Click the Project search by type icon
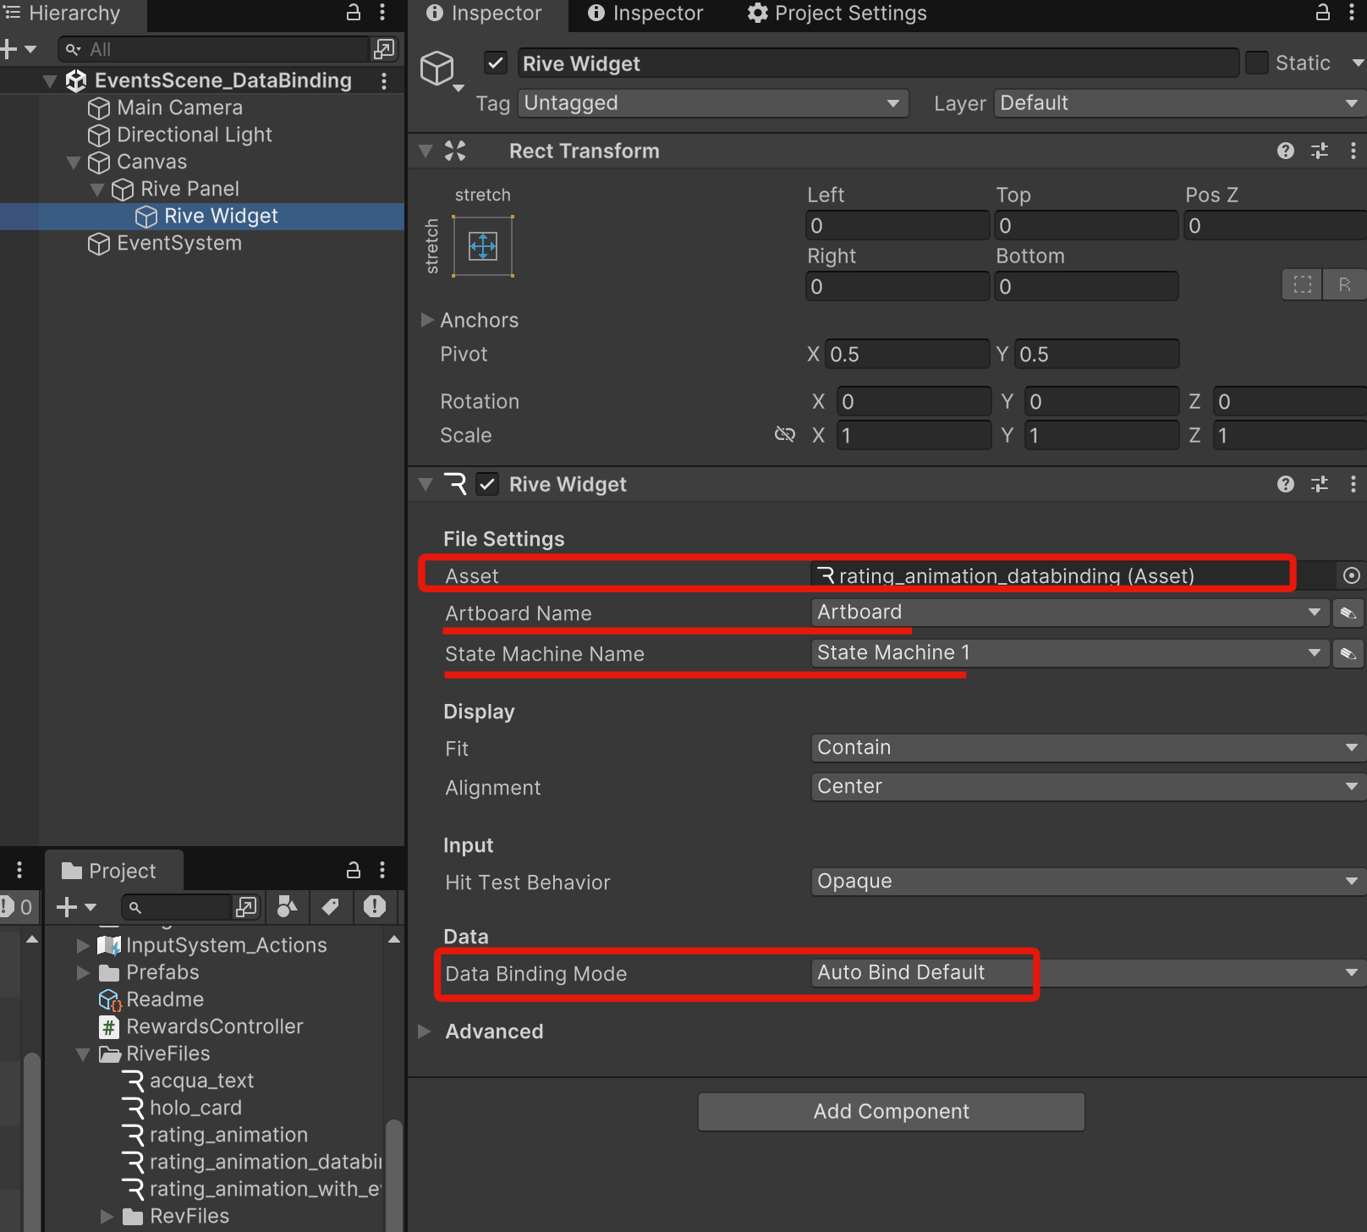 pos(288,907)
